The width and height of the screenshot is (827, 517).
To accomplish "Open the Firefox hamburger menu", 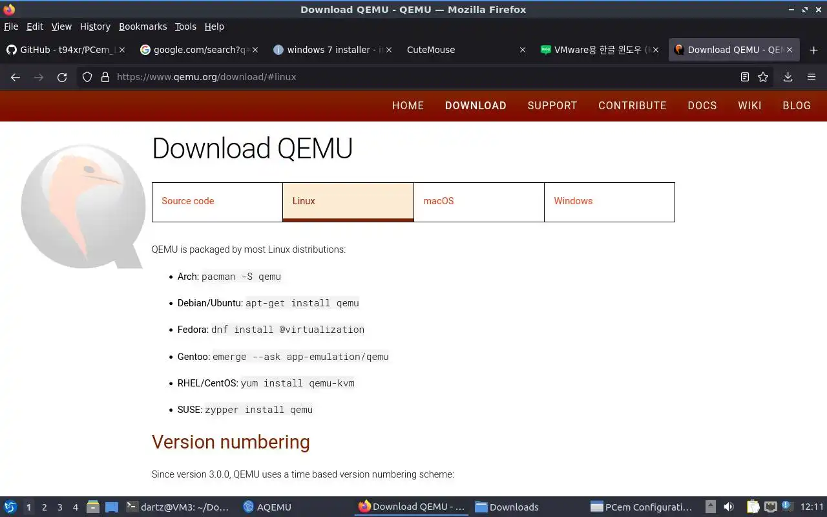I will [x=811, y=77].
